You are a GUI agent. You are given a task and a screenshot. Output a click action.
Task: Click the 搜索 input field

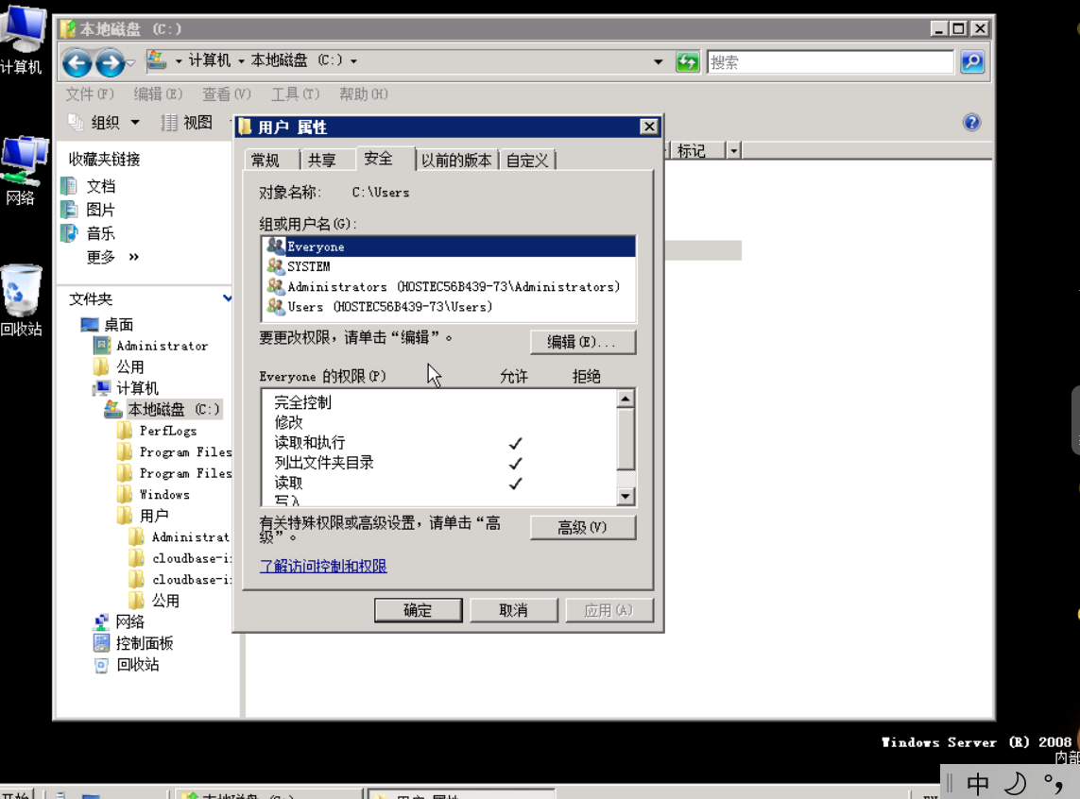tap(830, 62)
